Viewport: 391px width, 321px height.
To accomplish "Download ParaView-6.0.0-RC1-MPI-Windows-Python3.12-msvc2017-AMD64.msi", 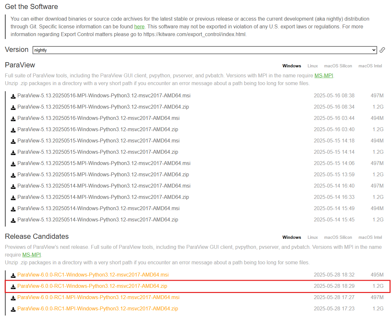I will pos(98,297).
